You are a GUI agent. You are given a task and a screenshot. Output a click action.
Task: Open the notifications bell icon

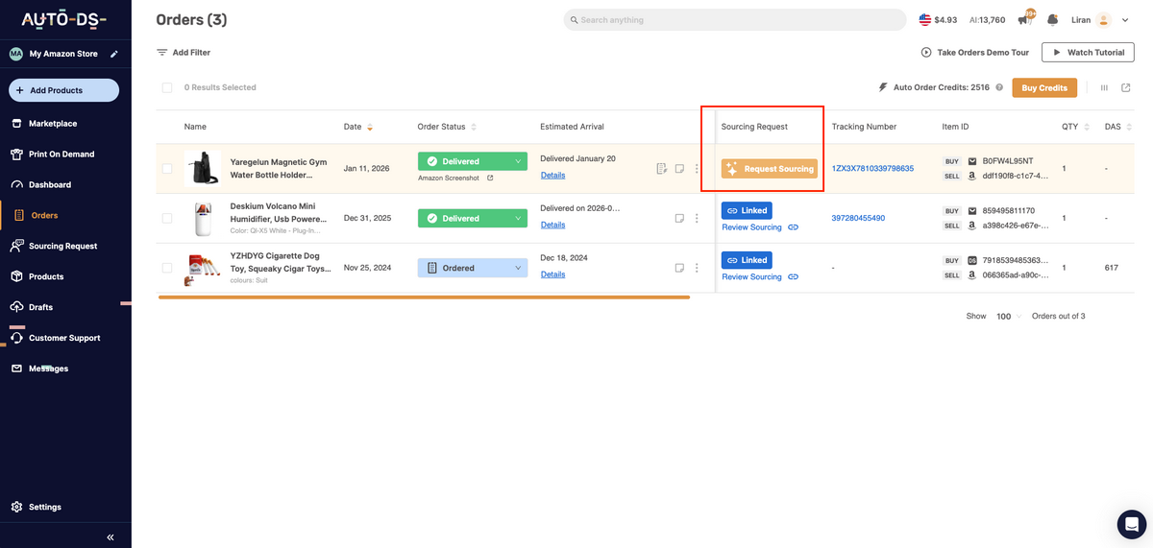(1053, 19)
